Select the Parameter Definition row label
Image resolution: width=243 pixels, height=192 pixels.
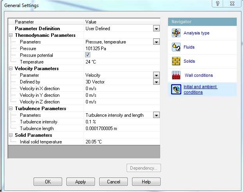click(x=38, y=29)
